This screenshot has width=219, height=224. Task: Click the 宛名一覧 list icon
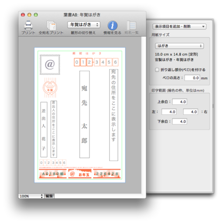coord(131,25)
